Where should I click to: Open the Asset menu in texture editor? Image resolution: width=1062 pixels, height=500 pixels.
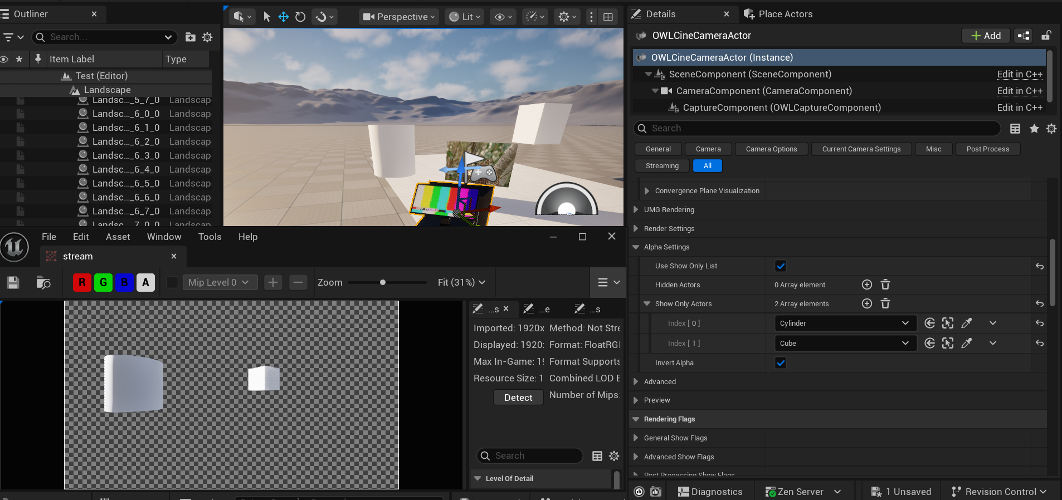(118, 237)
